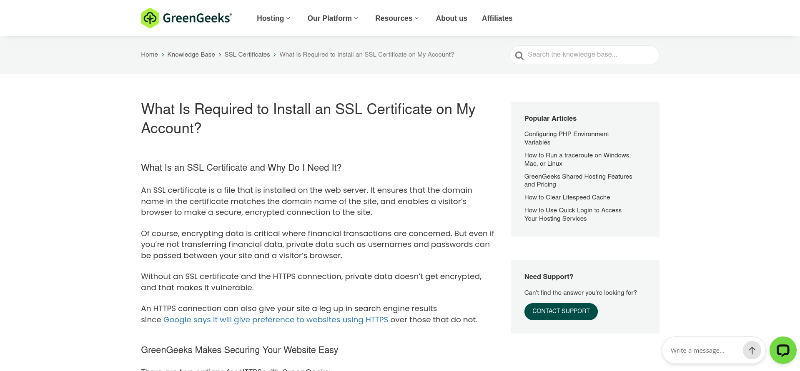
Task: Expand the Our Platform dropdown menu
Action: 333,18
